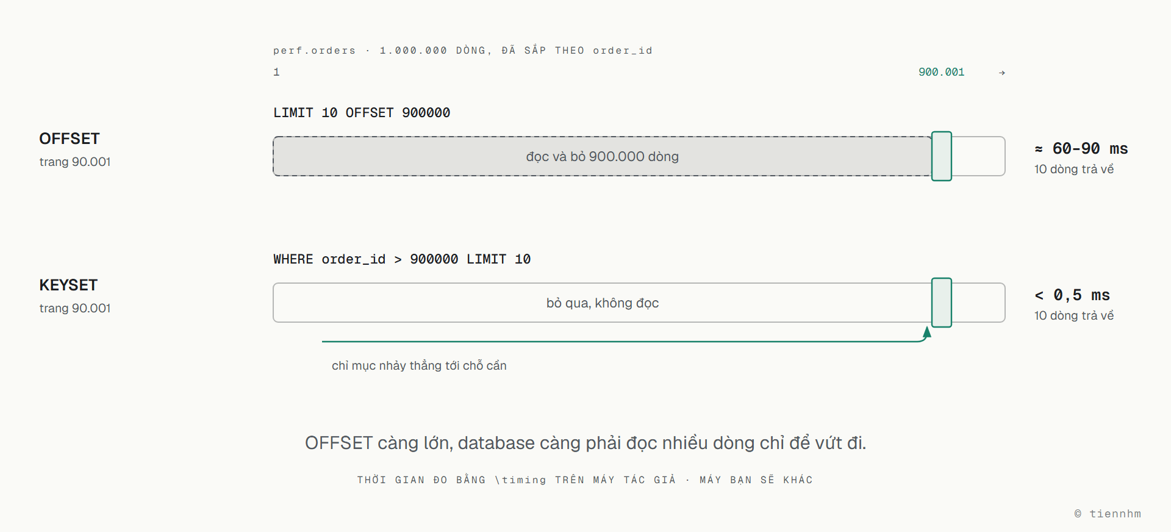Click the LIMIT 10 OFFSET 900000 query
The width and height of the screenshot is (1171, 532).
pos(362,113)
